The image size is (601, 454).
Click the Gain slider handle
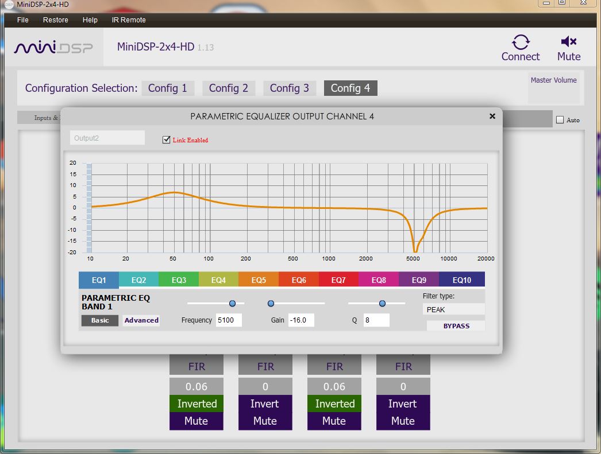click(x=271, y=303)
